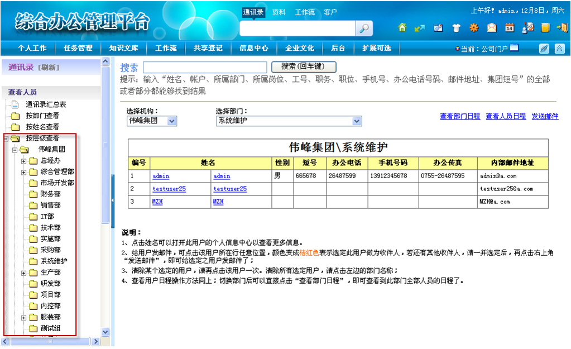Image resolution: width=571 pixels, height=349 pixels.
Task: Open the envelope mail icon
Action: click(x=492, y=28)
